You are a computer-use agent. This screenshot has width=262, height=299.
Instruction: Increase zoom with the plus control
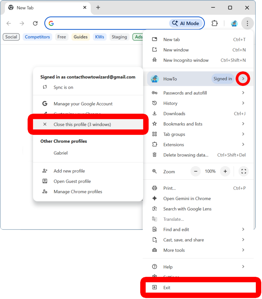click(225, 171)
